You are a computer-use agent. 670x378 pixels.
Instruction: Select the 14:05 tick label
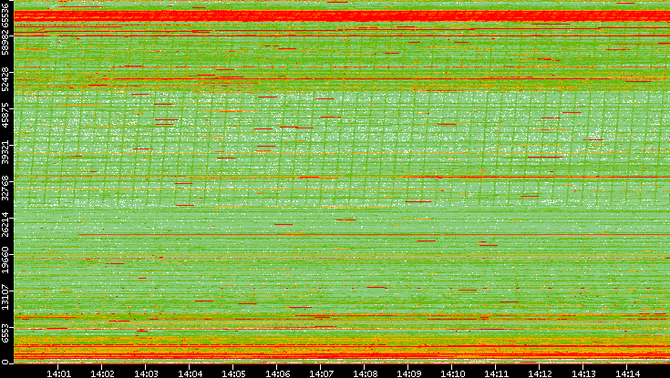(x=233, y=373)
